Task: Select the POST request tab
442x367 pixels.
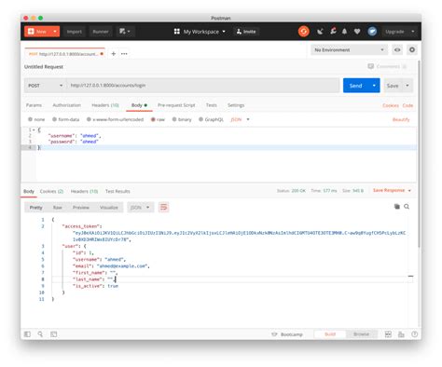Action: [x=64, y=54]
